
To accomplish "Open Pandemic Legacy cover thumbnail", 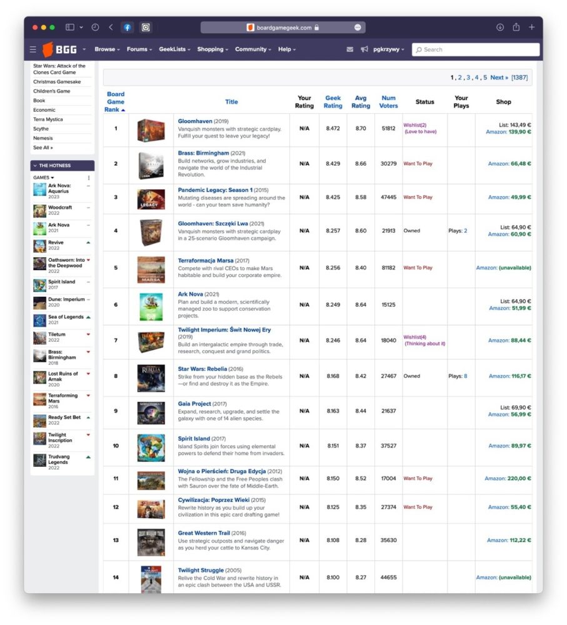I will point(151,199).
